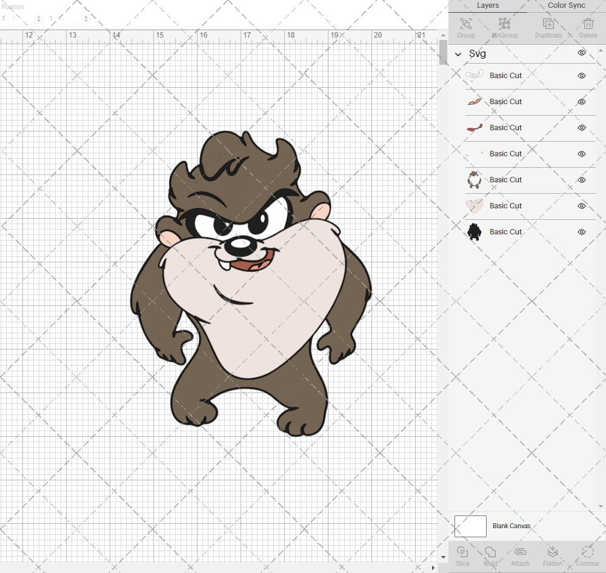
Task: Click the Group icon
Action: [465, 24]
